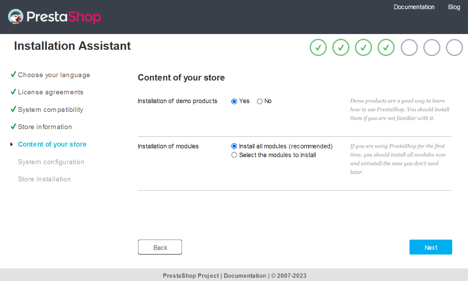The height and width of the screenshot is (281, 468).
Task: Click the first completed step circle
Action: tap(318, 47)
